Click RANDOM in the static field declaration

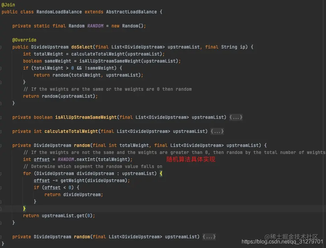(x=95, y=26)
